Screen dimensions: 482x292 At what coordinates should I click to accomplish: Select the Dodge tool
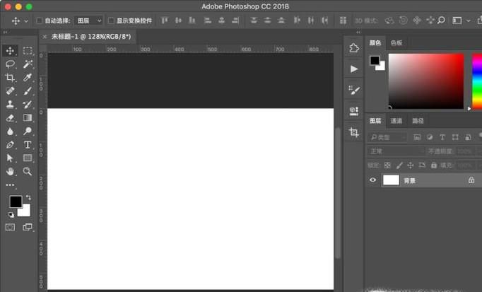[x=28, y=132]
